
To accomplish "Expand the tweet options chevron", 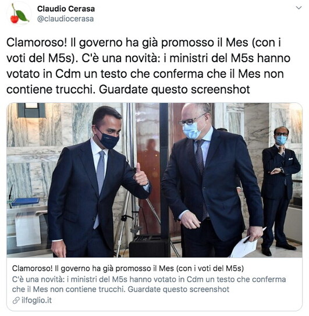I will pyautogui.click(x=299, y=8).
